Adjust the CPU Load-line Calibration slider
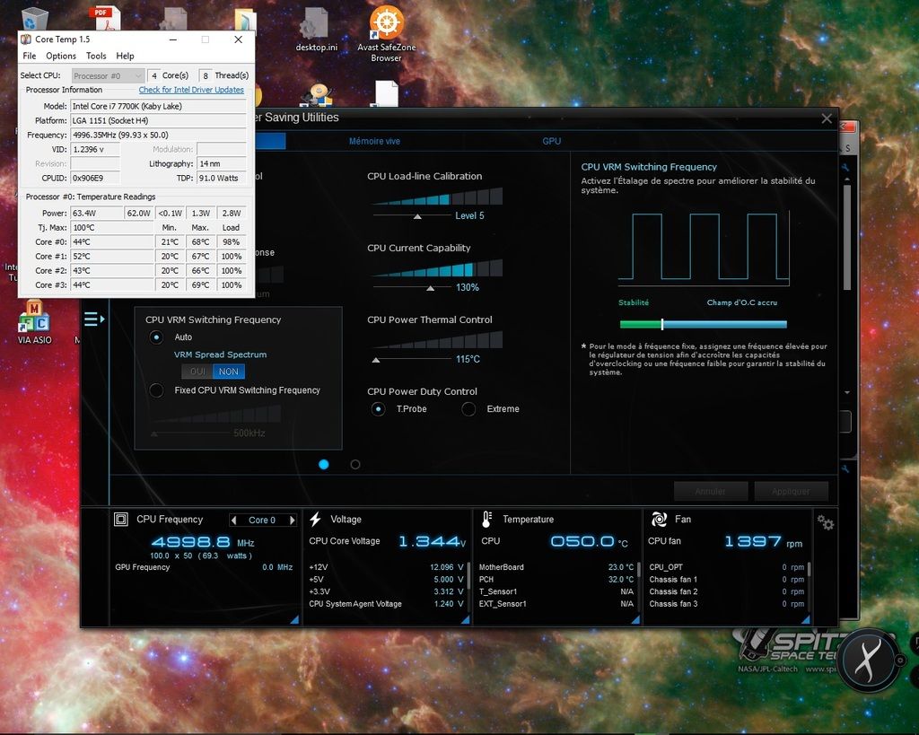The width and height of the screenshot is (919, 735). 417,216
